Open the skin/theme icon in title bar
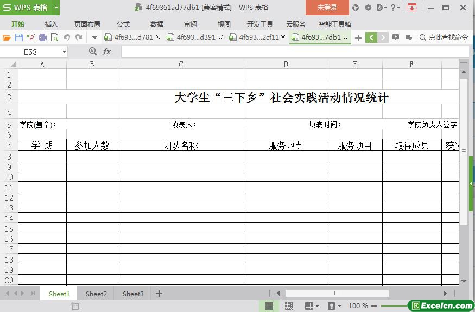 [x=356, y=8]
